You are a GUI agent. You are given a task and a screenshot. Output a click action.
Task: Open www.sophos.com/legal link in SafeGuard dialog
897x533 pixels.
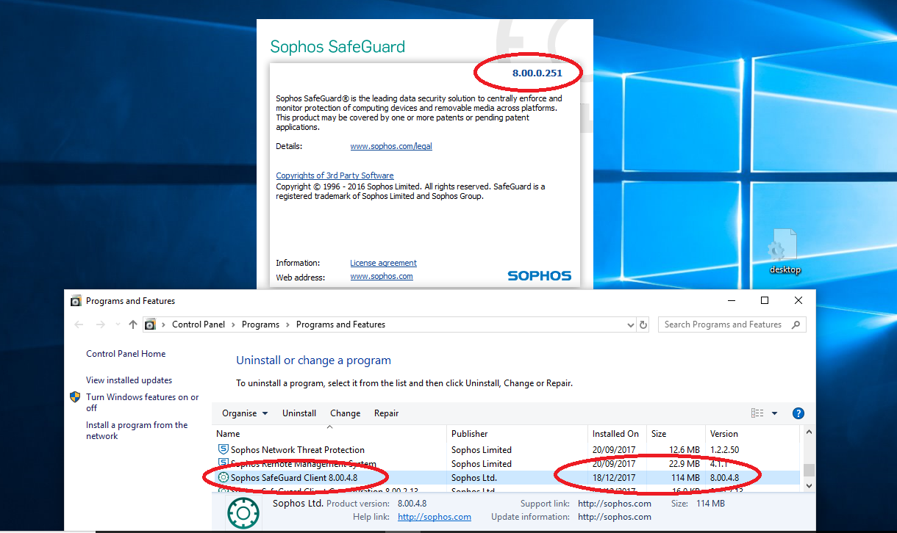[x=391, y=146]
